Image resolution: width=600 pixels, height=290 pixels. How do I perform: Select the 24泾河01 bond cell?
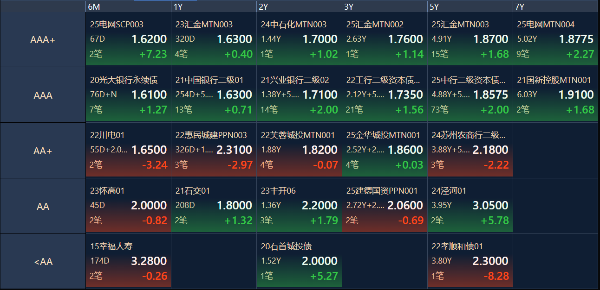pos(470,206)
